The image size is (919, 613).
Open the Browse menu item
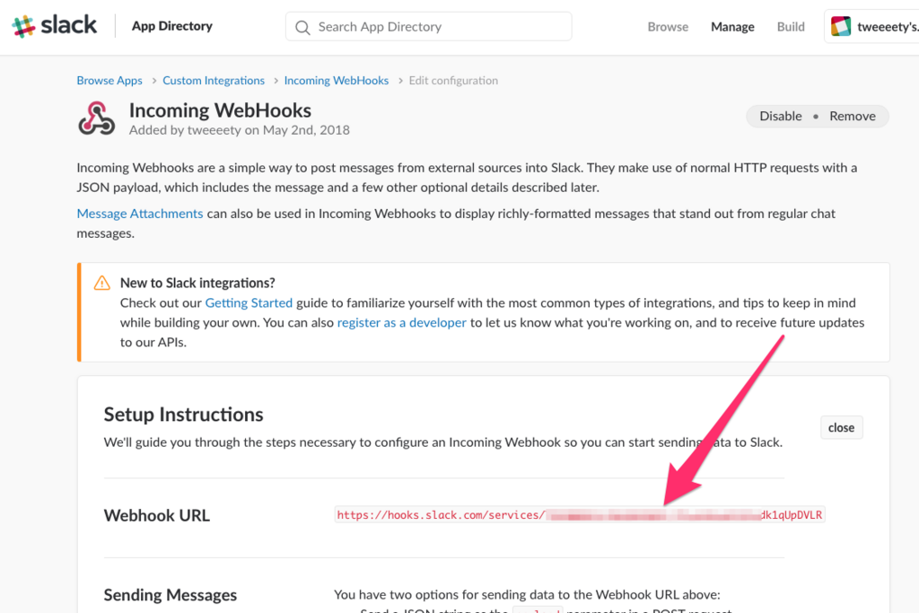pyautogui.click(x=668, y=27)
